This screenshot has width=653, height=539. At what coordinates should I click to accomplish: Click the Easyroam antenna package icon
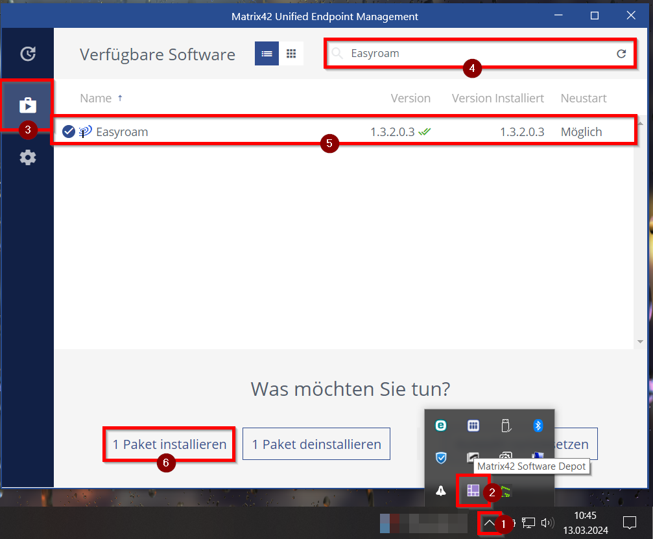click(86, 132)
